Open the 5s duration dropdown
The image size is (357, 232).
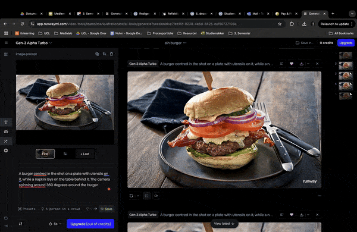pos(55,224)
